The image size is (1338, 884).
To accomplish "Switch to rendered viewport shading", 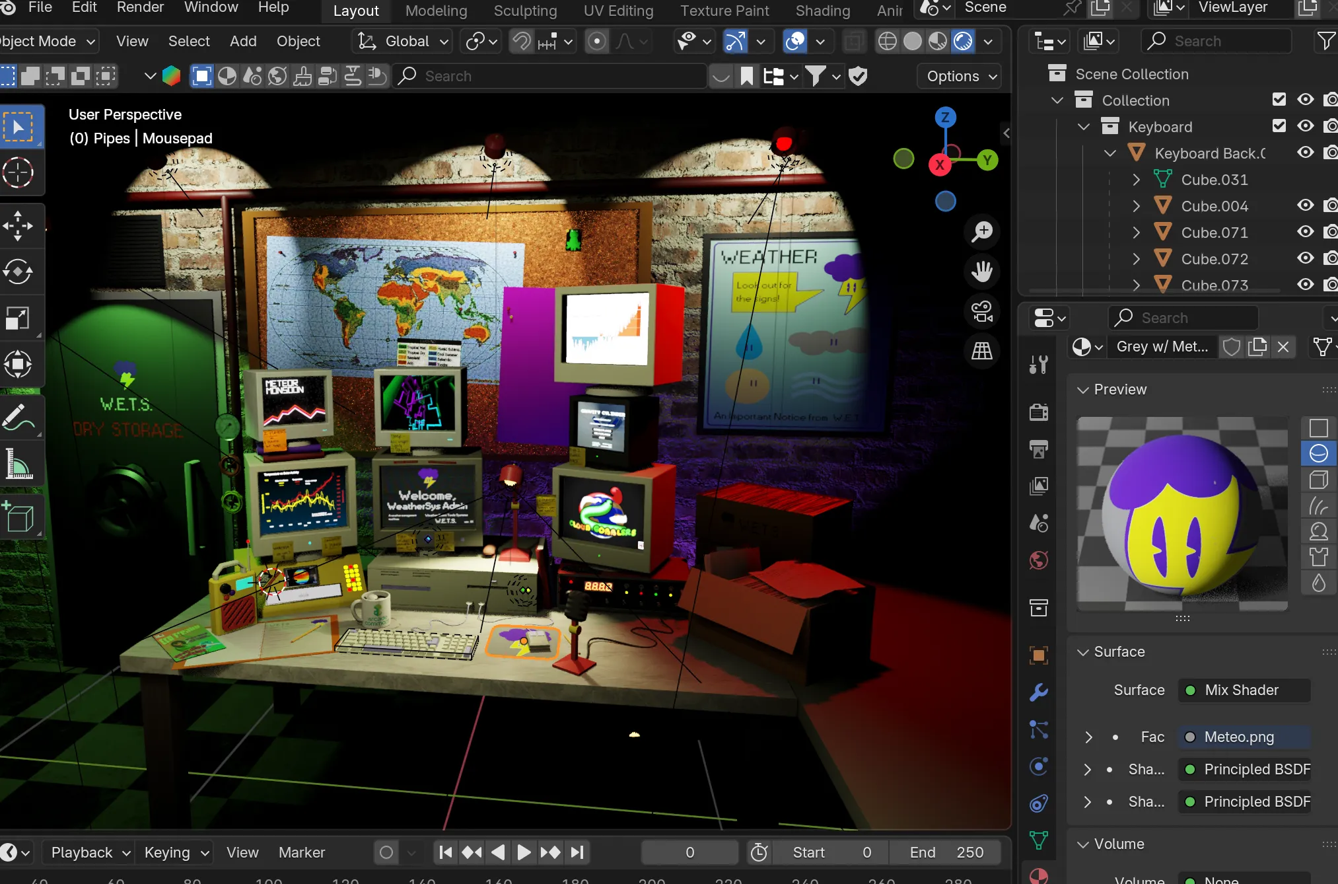I will (964, 42).
